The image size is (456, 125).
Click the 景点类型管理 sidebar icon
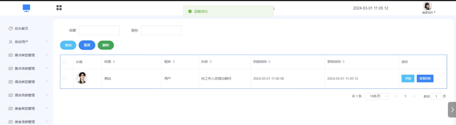coord(11,55)
